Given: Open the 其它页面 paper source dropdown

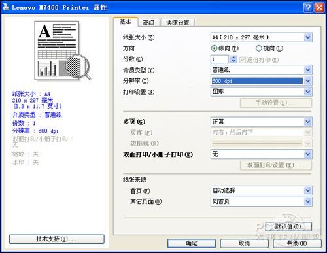Looking at the screenshot, I should tap(262, 201).
